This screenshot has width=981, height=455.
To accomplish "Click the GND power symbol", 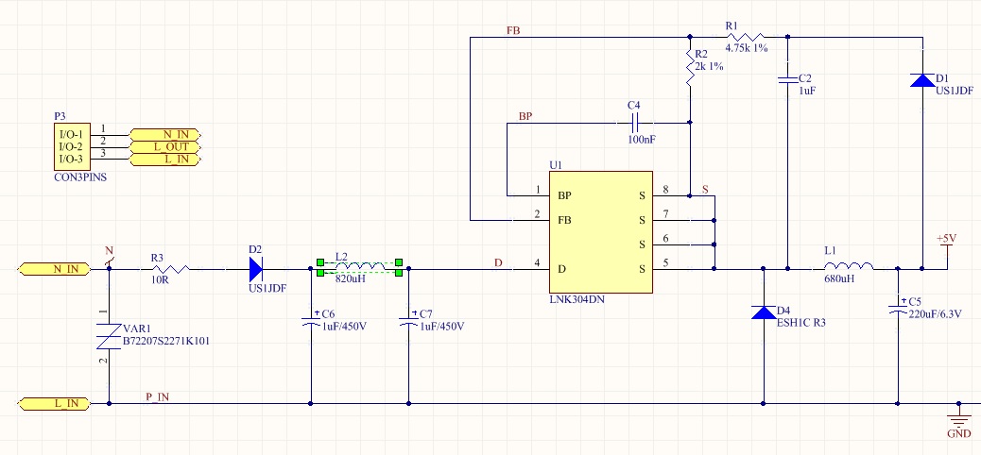I will point(958,420).
